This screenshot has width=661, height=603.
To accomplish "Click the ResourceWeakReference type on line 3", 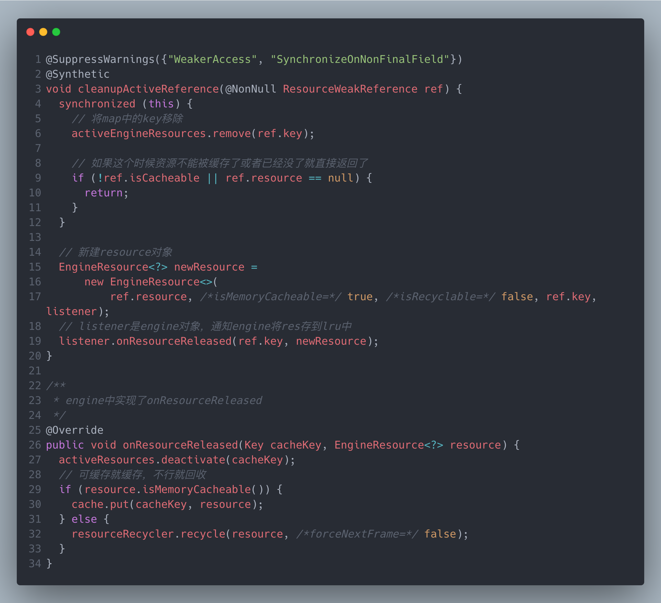I will coord(350,89).
